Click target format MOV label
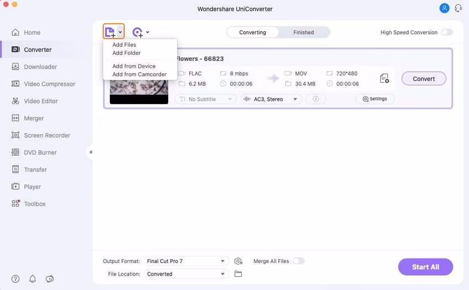The width and height of the screenshot is (469, 290). click(301, 73)
